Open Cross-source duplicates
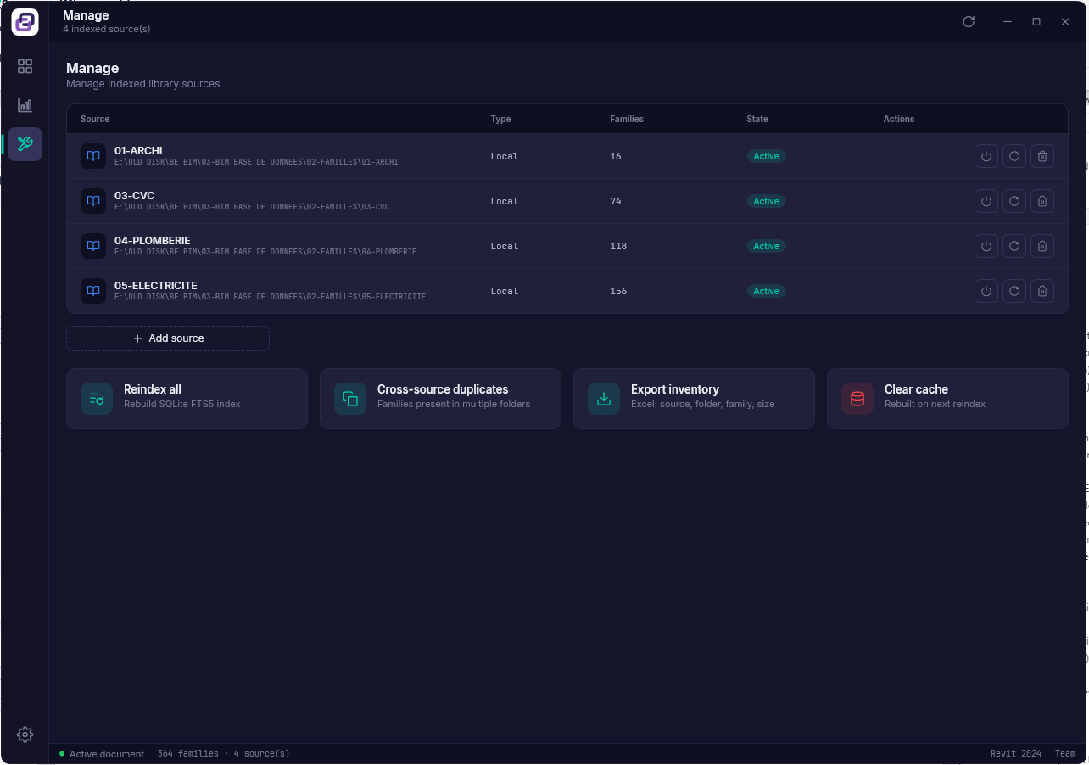The image size is (1089, 765). coord(440,399)
